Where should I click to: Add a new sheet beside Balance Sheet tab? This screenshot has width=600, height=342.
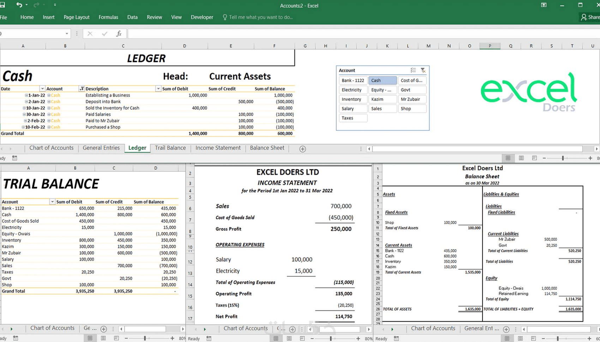(x=302, y=149)
